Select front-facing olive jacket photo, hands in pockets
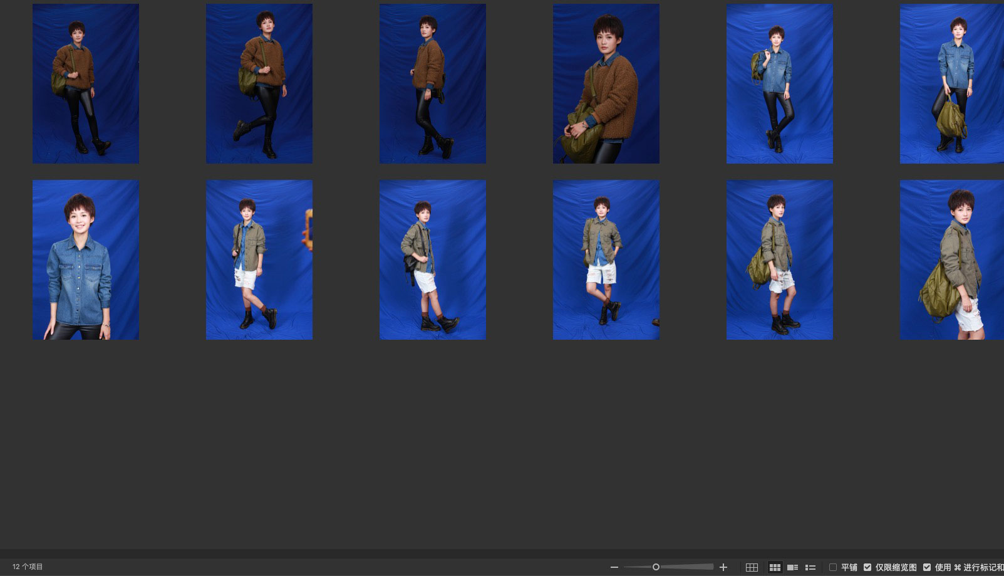 coord(606,259)
